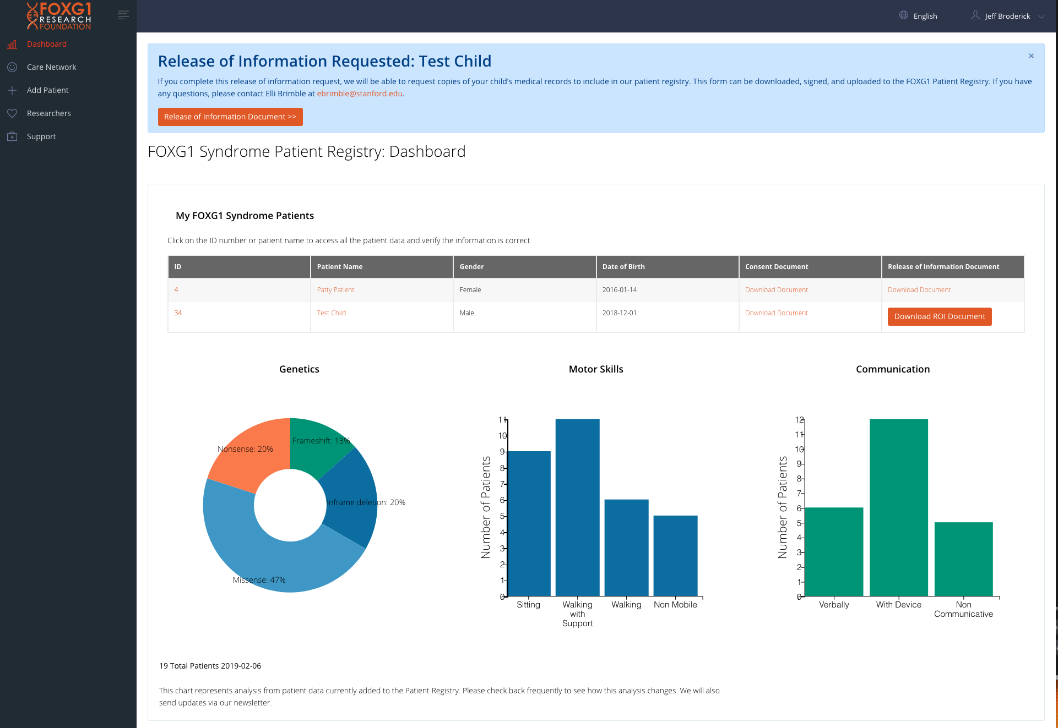
Task: Click the Care Network smiley icon
Action: coord(12,67)
